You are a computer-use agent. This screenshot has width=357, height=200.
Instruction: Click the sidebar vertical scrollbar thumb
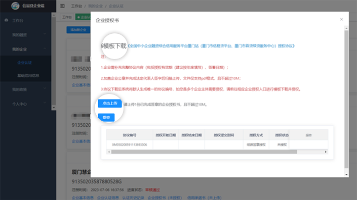54,61
